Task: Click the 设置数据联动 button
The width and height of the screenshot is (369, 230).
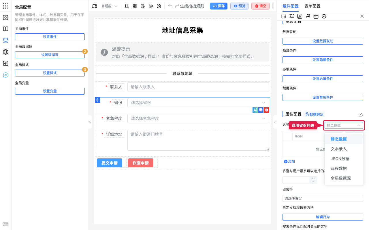Action: 323,41
